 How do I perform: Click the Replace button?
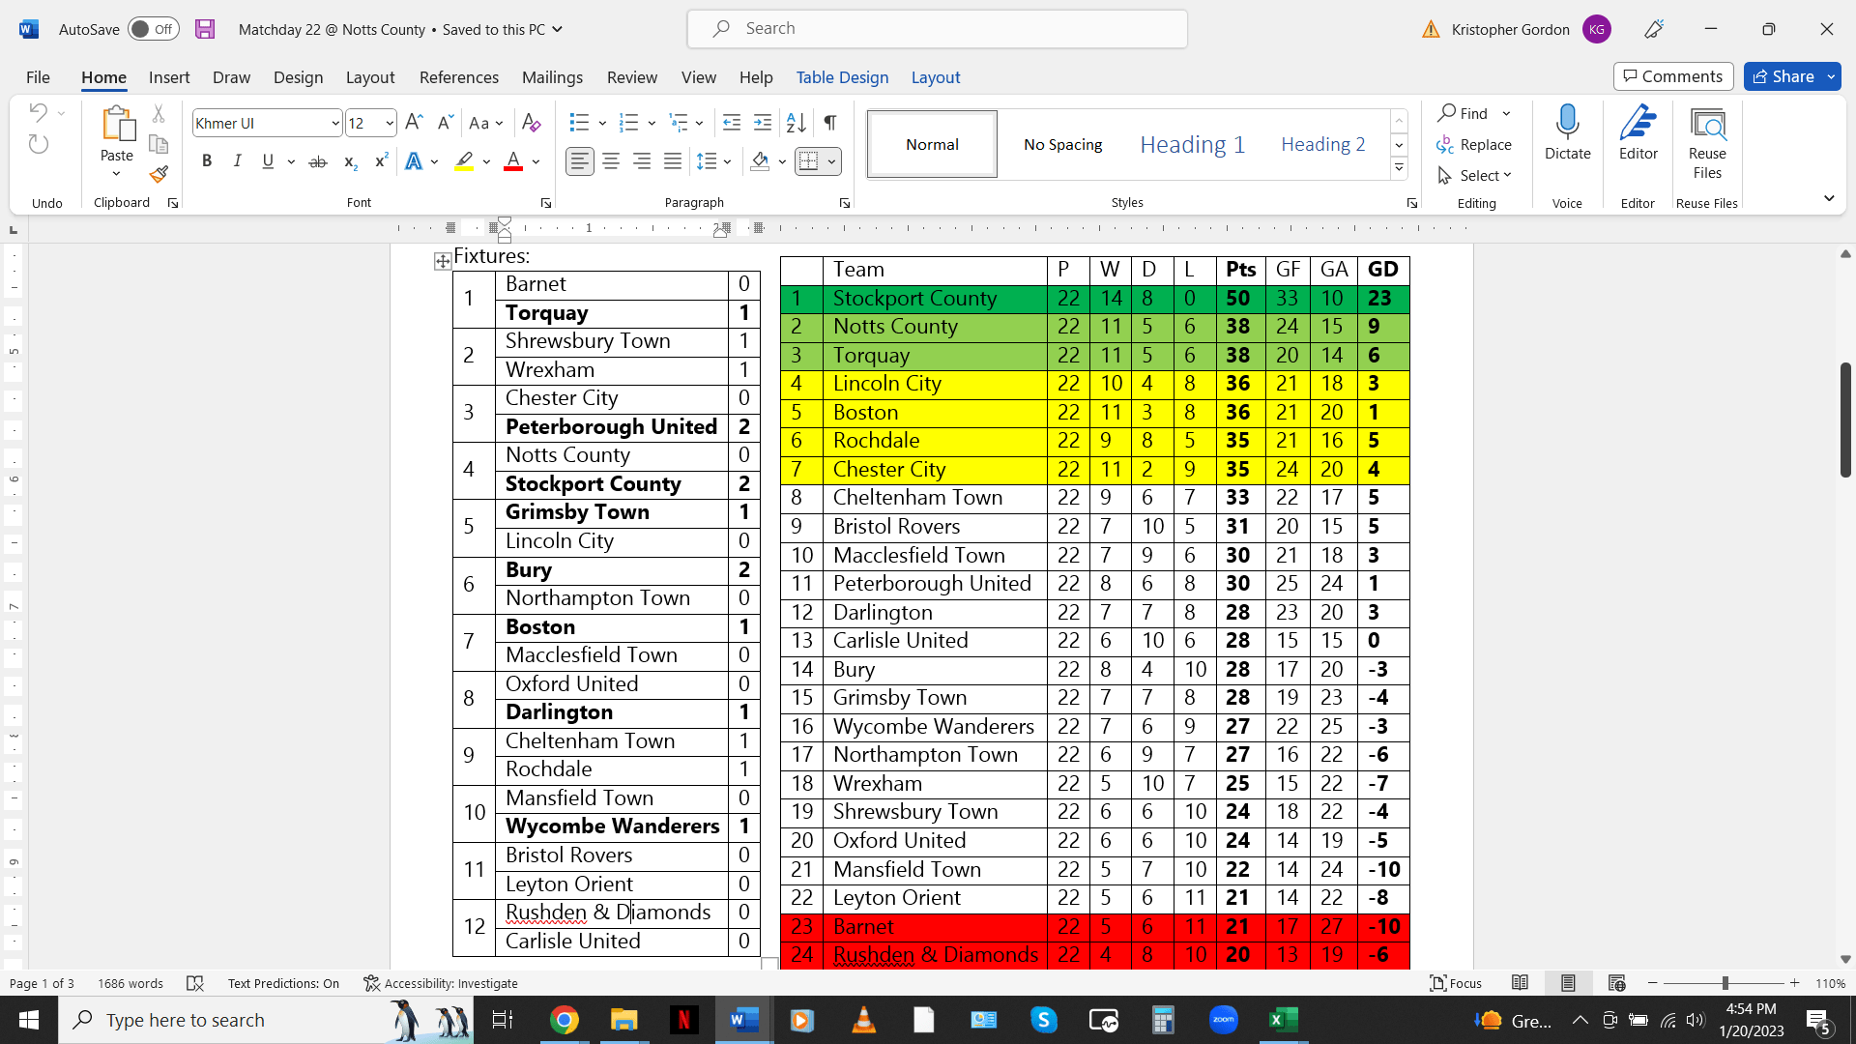tap(1474, 144)
